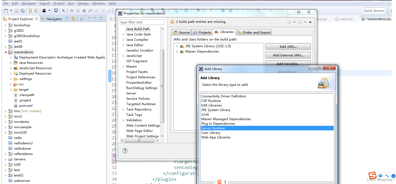Open the Properties dialog header menu triangle
Viewport: 396px width, 184px height.
pos(310,22)
